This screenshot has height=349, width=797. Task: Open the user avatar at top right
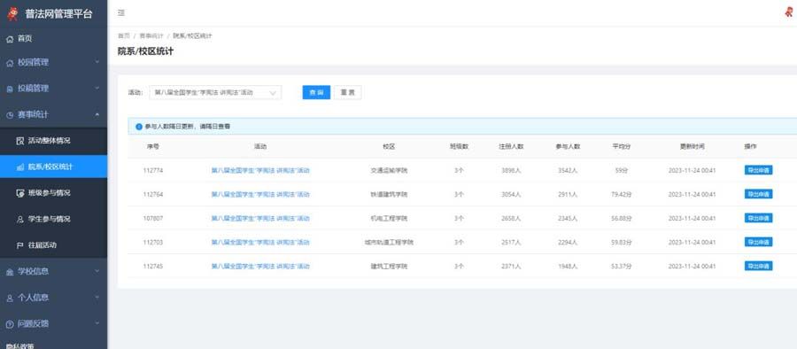(x=789, y=13)
